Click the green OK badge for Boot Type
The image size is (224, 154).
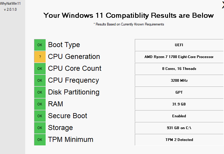(40, 45)
